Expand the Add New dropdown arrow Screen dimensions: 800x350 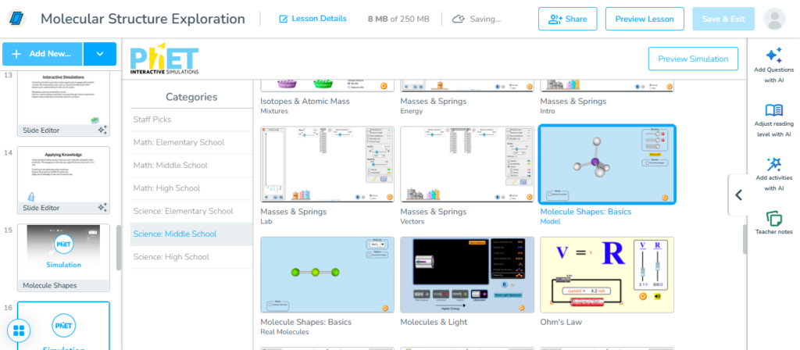coord(100,54)
